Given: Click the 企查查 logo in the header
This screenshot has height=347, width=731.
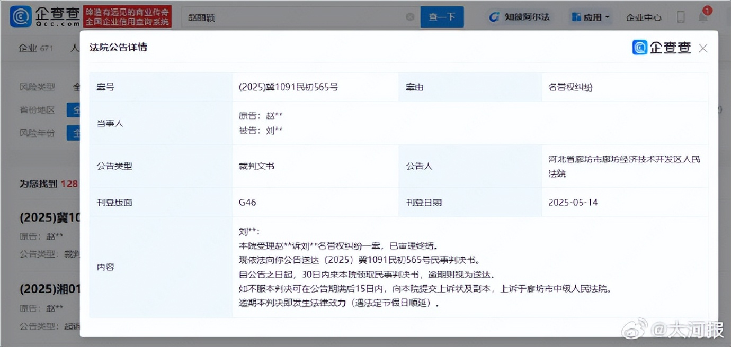Looking at the screenshot, I should (x=44, y=17).
